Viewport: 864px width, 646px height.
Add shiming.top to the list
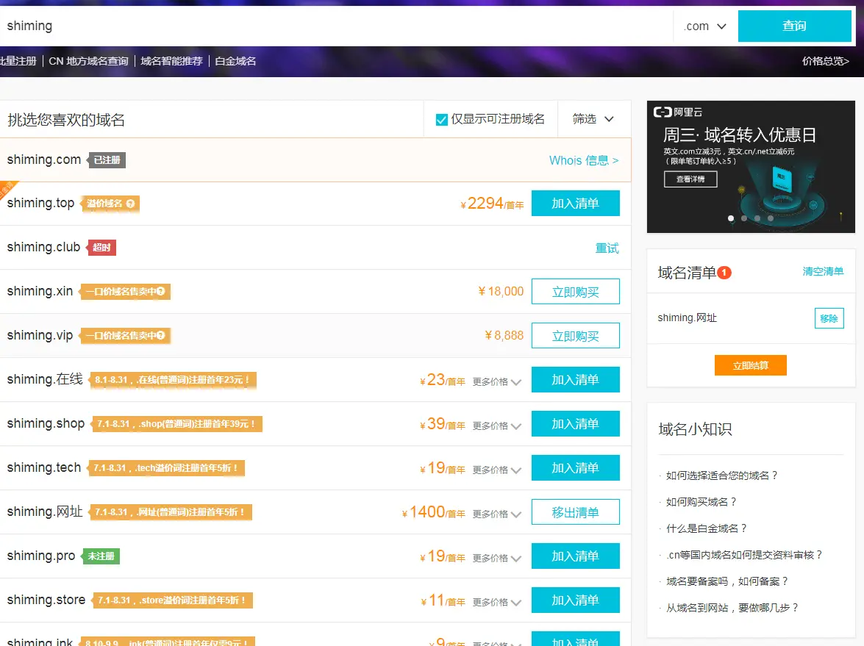575,204
